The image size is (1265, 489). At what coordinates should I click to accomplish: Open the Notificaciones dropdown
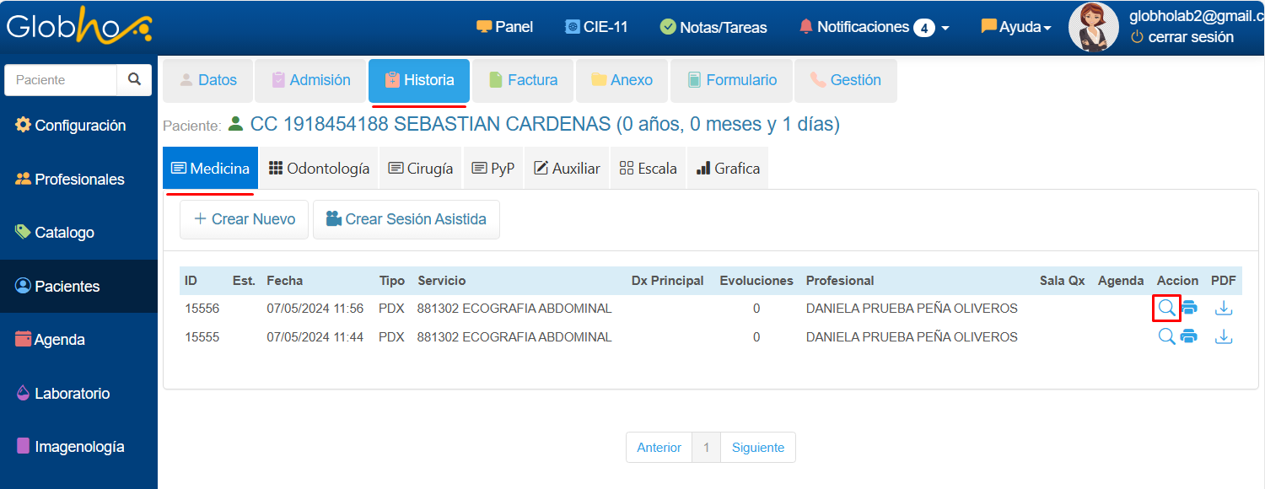[874, 27]
